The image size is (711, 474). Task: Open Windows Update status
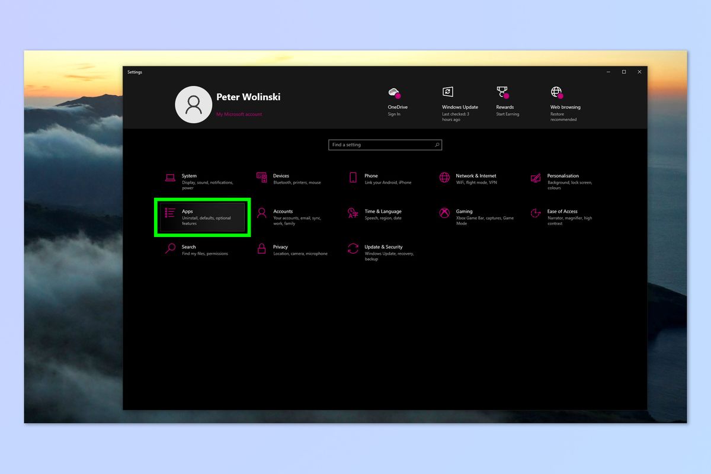449,92
